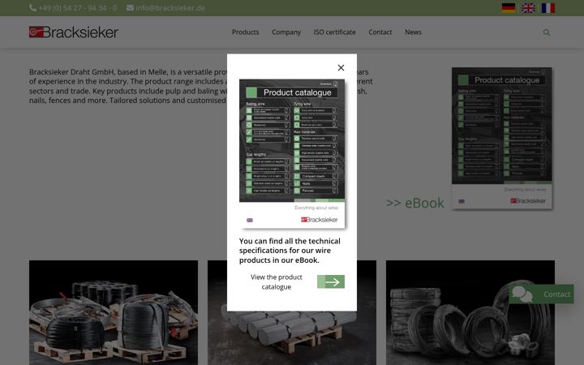Open the background eBook catalogue thumbnail
584x365 pixels.
point(502,138)
